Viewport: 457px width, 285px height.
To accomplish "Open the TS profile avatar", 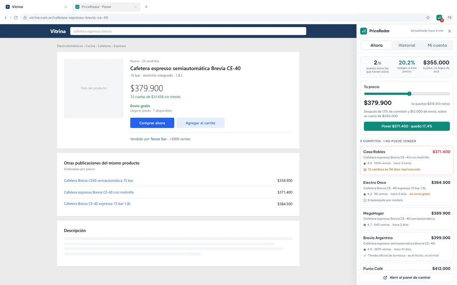I will point(449,18).
